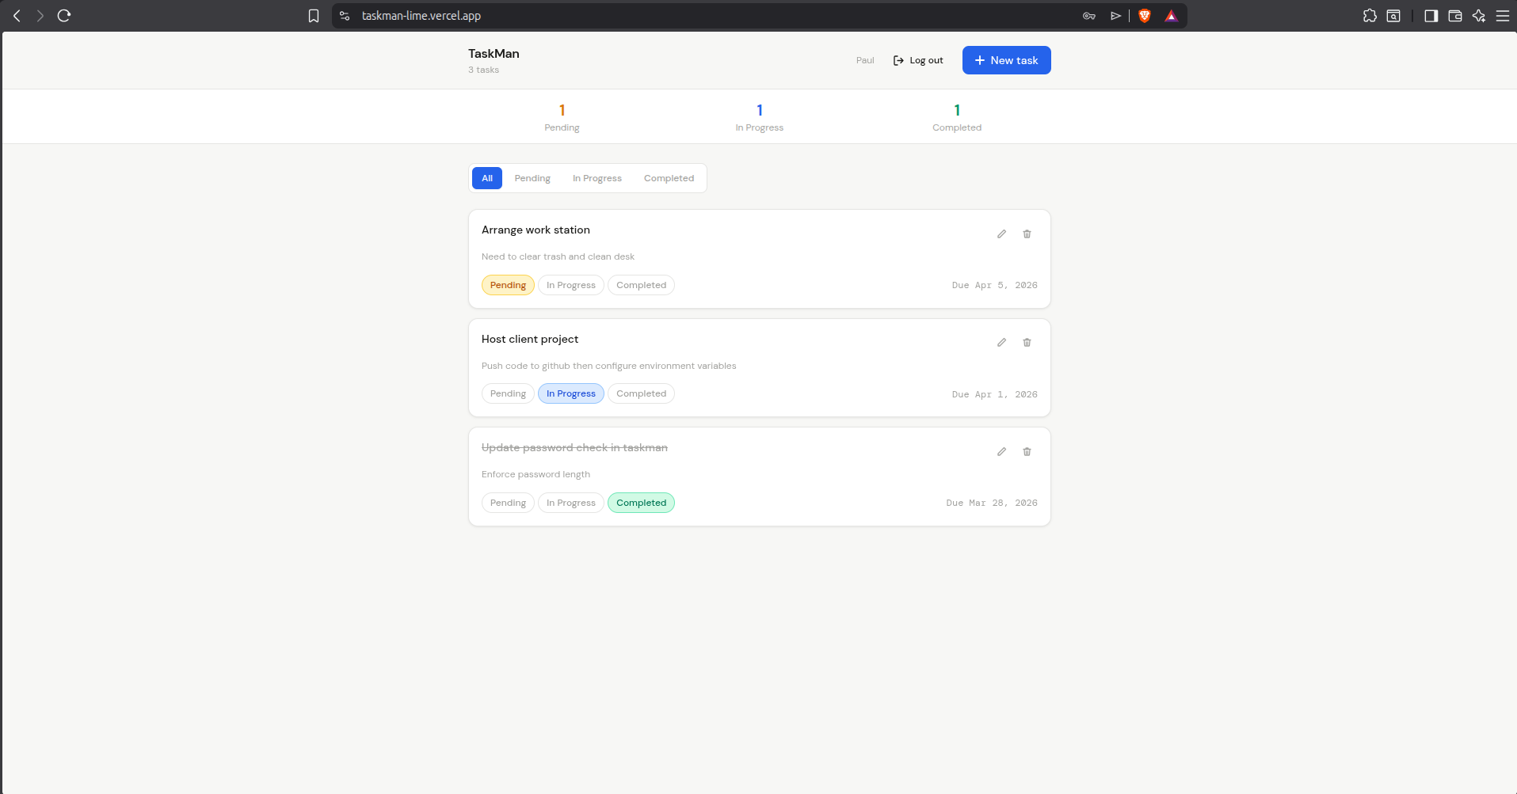Open the Brave Shields panel
The image size is (1517, 794).
click(1145, 15)
